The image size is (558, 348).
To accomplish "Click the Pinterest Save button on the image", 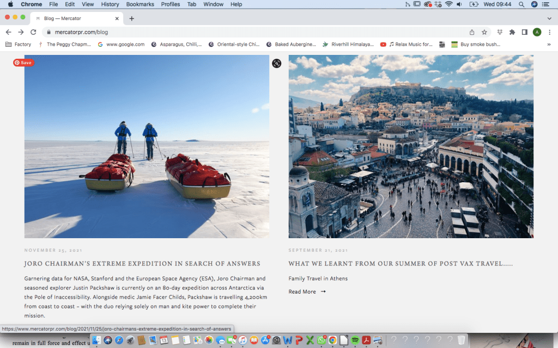I will [x=23, y=63].
